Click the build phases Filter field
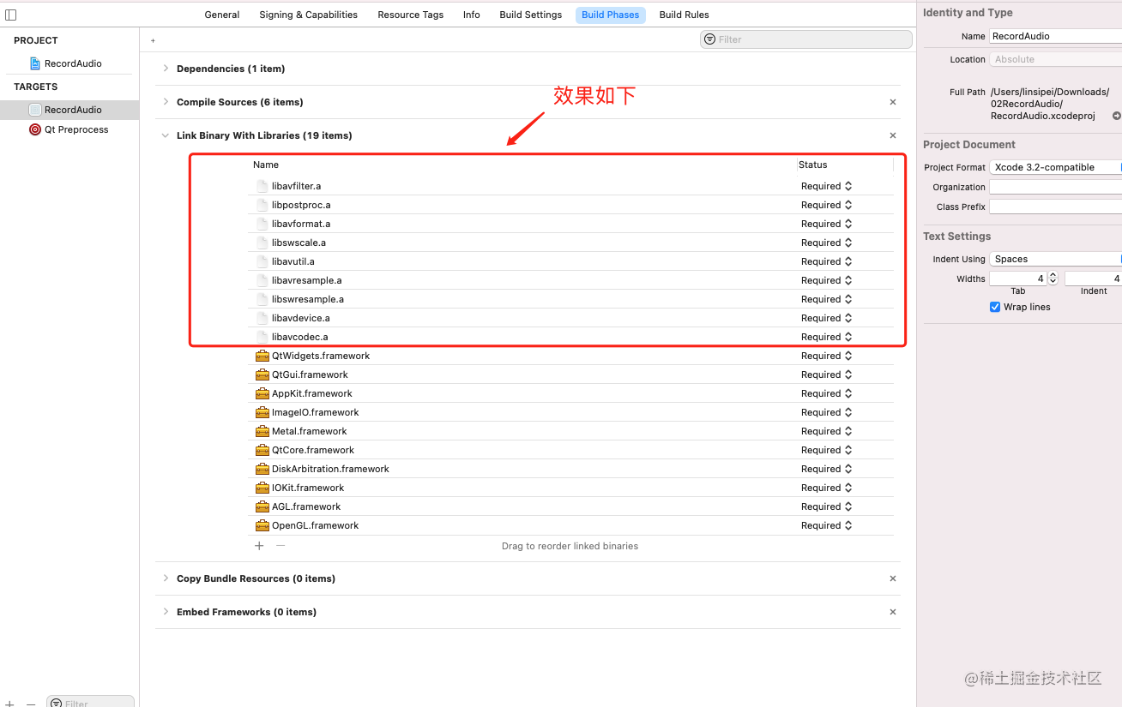The height and width of the screenshot is (707, 1122). coord(806,39)
